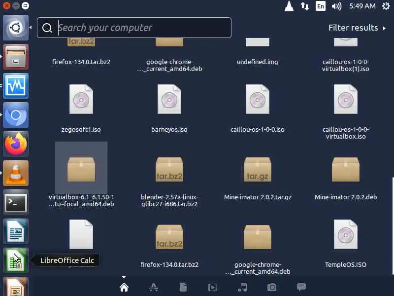Open caillou-os-1-0-0-virtualbox.iso file
Image resolution: width=394 pixels, height=296 pixels.
(x=346, y=99)
